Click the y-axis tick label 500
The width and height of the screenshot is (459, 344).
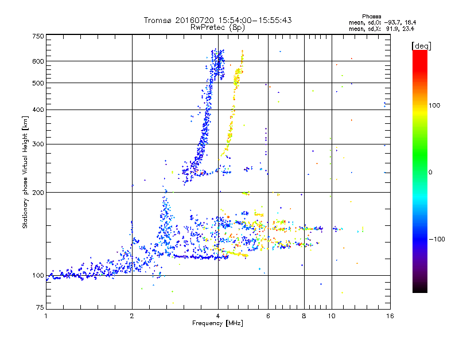[38, 83]
